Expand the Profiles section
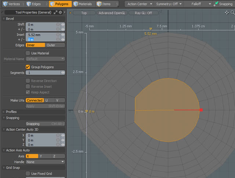 pyautogui.click(x=4, y=112)
